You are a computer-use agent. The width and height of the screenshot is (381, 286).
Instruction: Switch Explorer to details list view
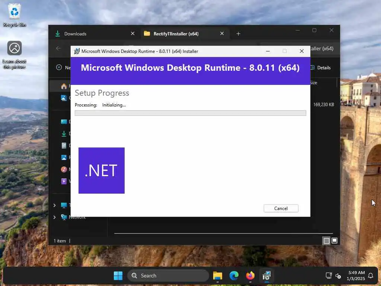326,241
